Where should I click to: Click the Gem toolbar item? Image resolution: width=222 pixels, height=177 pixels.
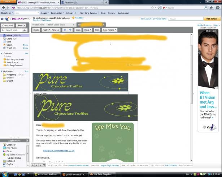point(103,13)
